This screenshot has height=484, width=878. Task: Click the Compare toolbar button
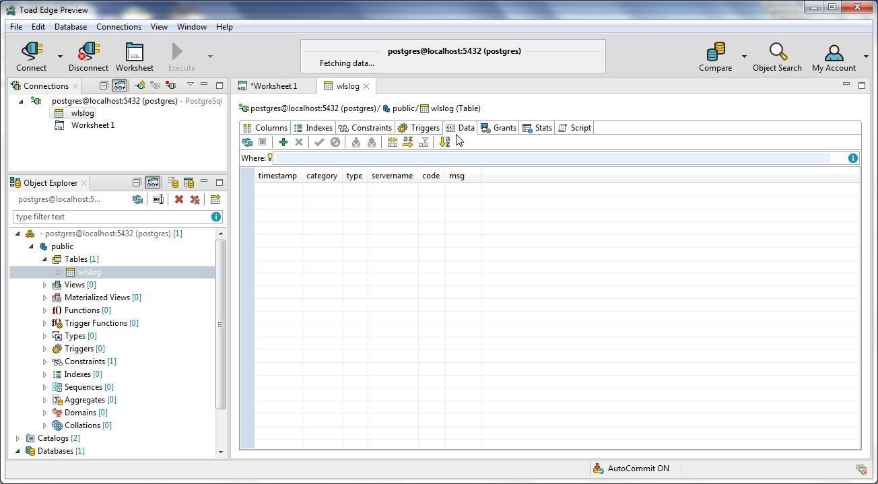(x=715, y=57)
